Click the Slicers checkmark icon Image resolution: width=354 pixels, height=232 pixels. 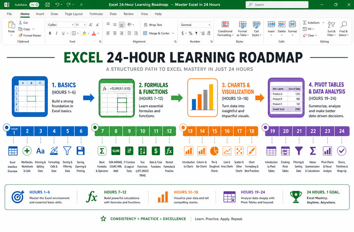(x=342, y=151)
